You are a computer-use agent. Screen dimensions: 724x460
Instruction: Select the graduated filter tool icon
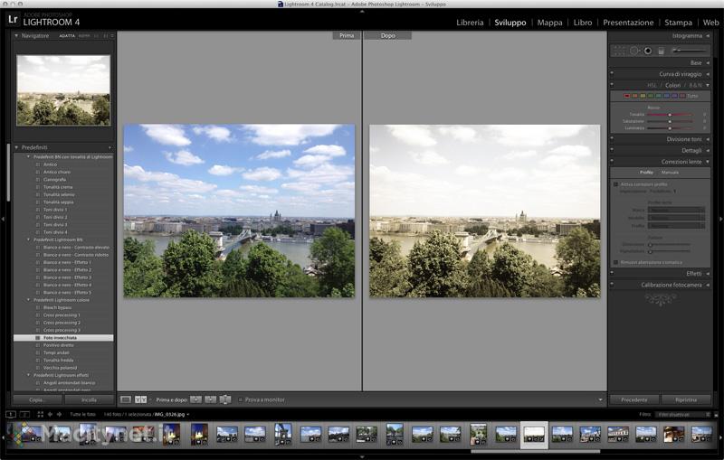point(661,51)
